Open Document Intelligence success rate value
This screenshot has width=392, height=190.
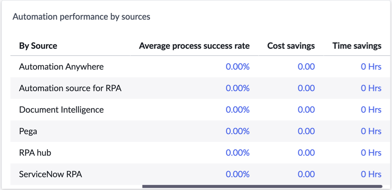point(238,110)
